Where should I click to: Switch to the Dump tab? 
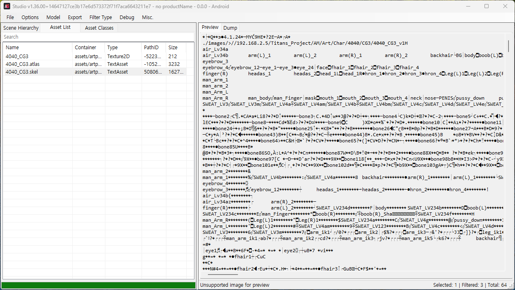pos(230,28)
